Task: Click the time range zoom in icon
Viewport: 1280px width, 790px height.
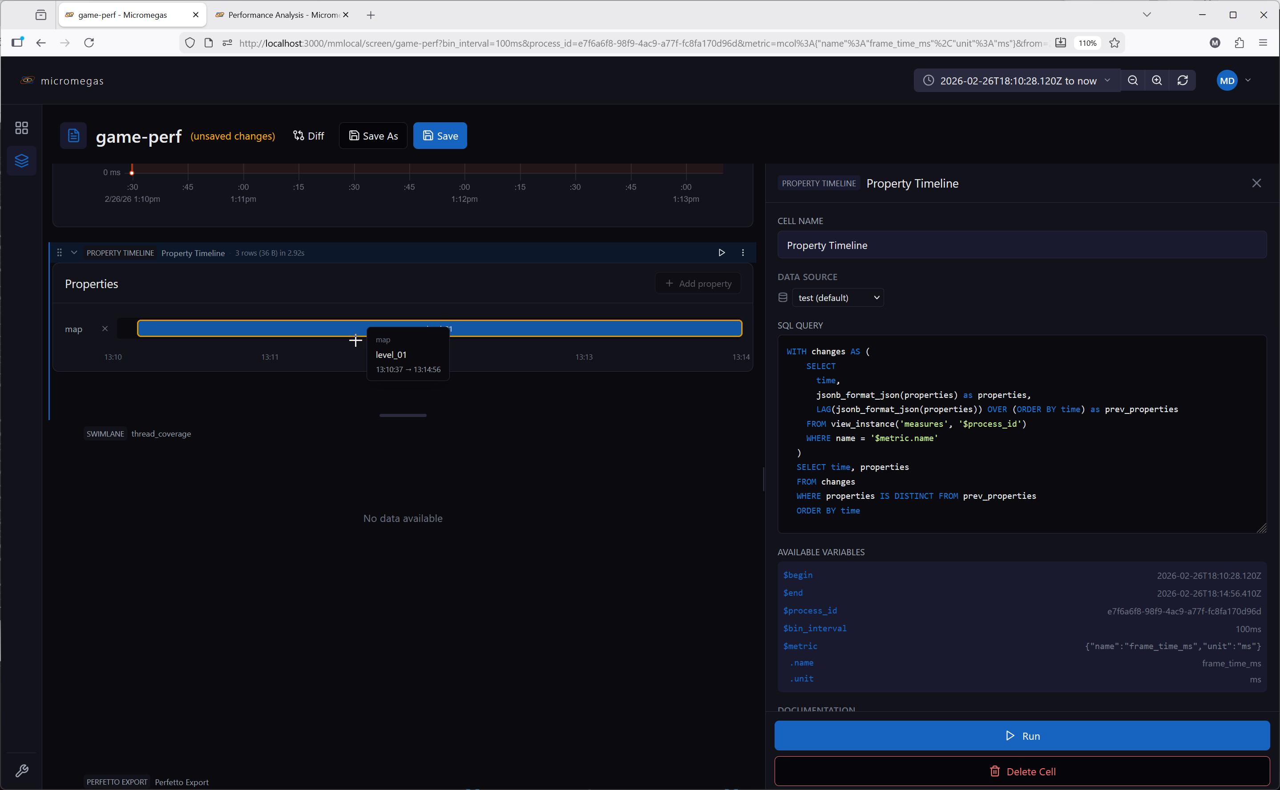Action: (1157, 80)
